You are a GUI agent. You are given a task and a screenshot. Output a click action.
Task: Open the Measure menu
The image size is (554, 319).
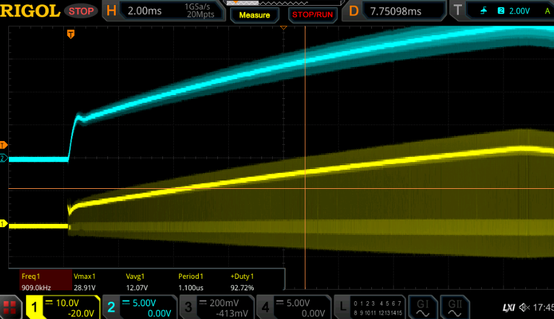(254, 15)
